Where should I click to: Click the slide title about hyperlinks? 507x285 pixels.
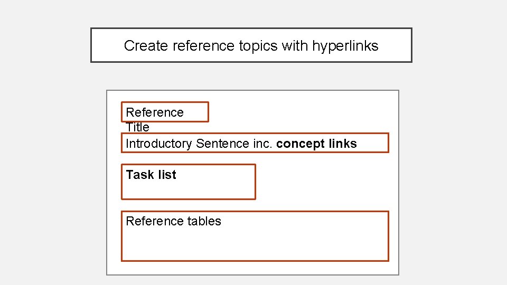click(251, 45)
